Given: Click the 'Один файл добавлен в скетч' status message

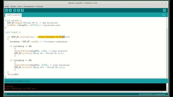Looking at the screenshot, I should [x=18, y=81].
